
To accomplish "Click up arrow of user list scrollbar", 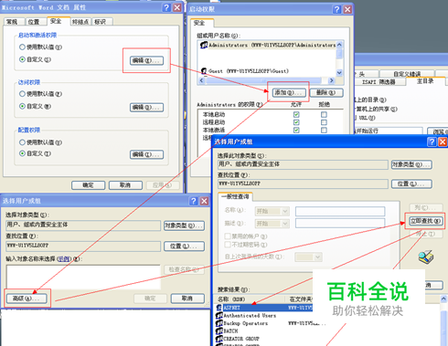I will (339, 45).
